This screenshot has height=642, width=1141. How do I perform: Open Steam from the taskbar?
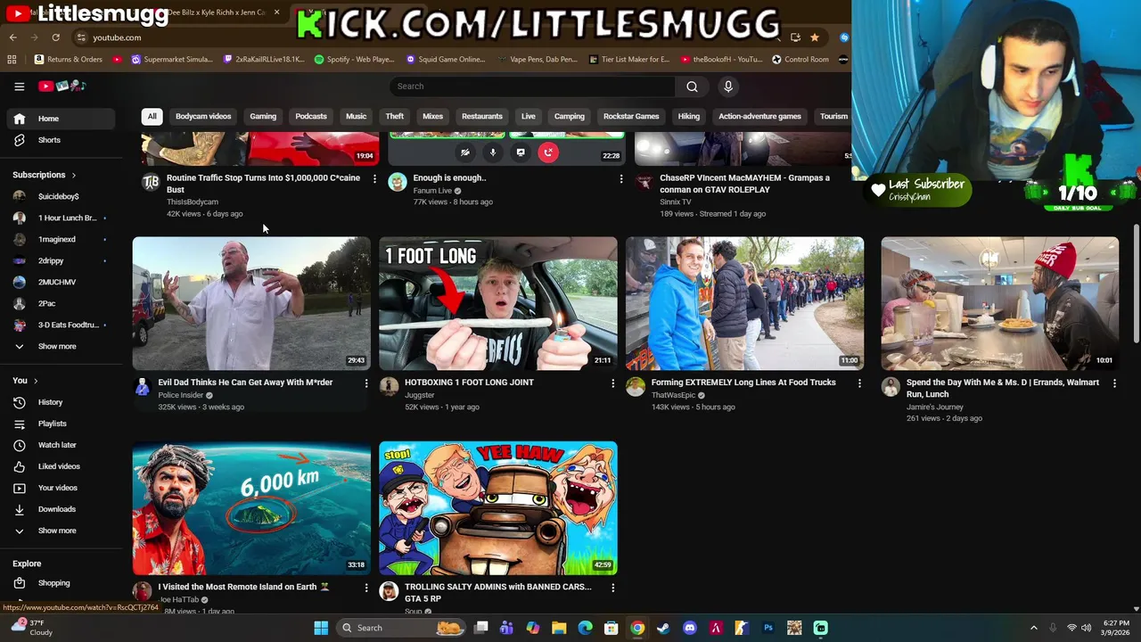click(x=663, y=628)
